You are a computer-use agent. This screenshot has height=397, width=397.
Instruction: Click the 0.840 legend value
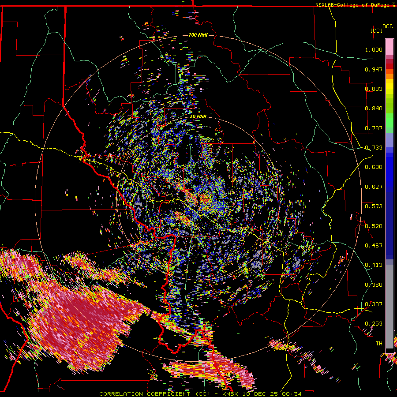tap(374, 109)
